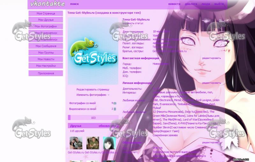Expand Изменить фотографию dropdown arrow

[108, 95]
